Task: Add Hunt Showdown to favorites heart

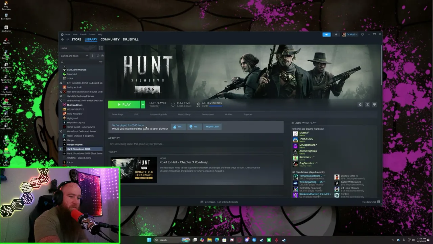Action: click(x=374, y=104)
